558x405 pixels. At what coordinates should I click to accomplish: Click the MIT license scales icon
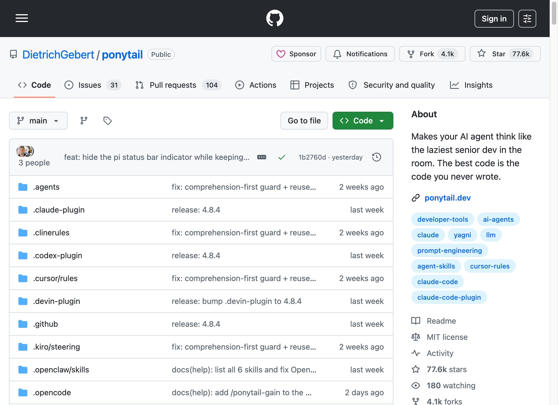(x=416, y=337)
